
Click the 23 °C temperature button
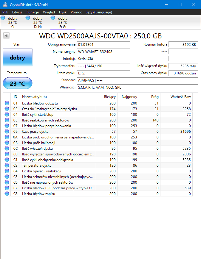point(18,83)
